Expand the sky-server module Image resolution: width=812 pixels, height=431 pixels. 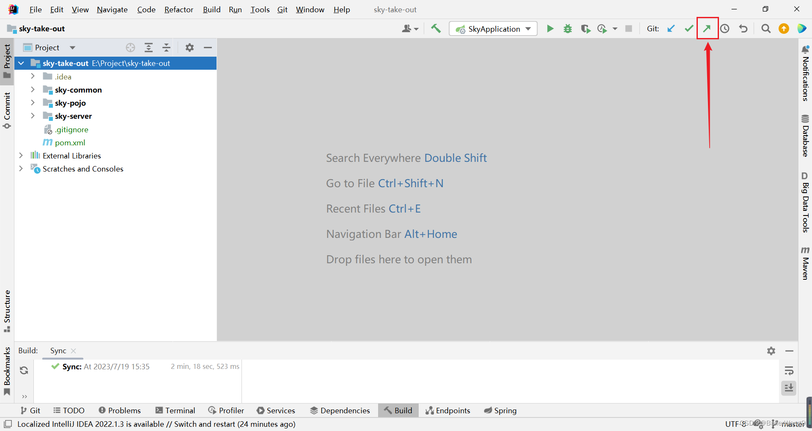tap(33, 116)
